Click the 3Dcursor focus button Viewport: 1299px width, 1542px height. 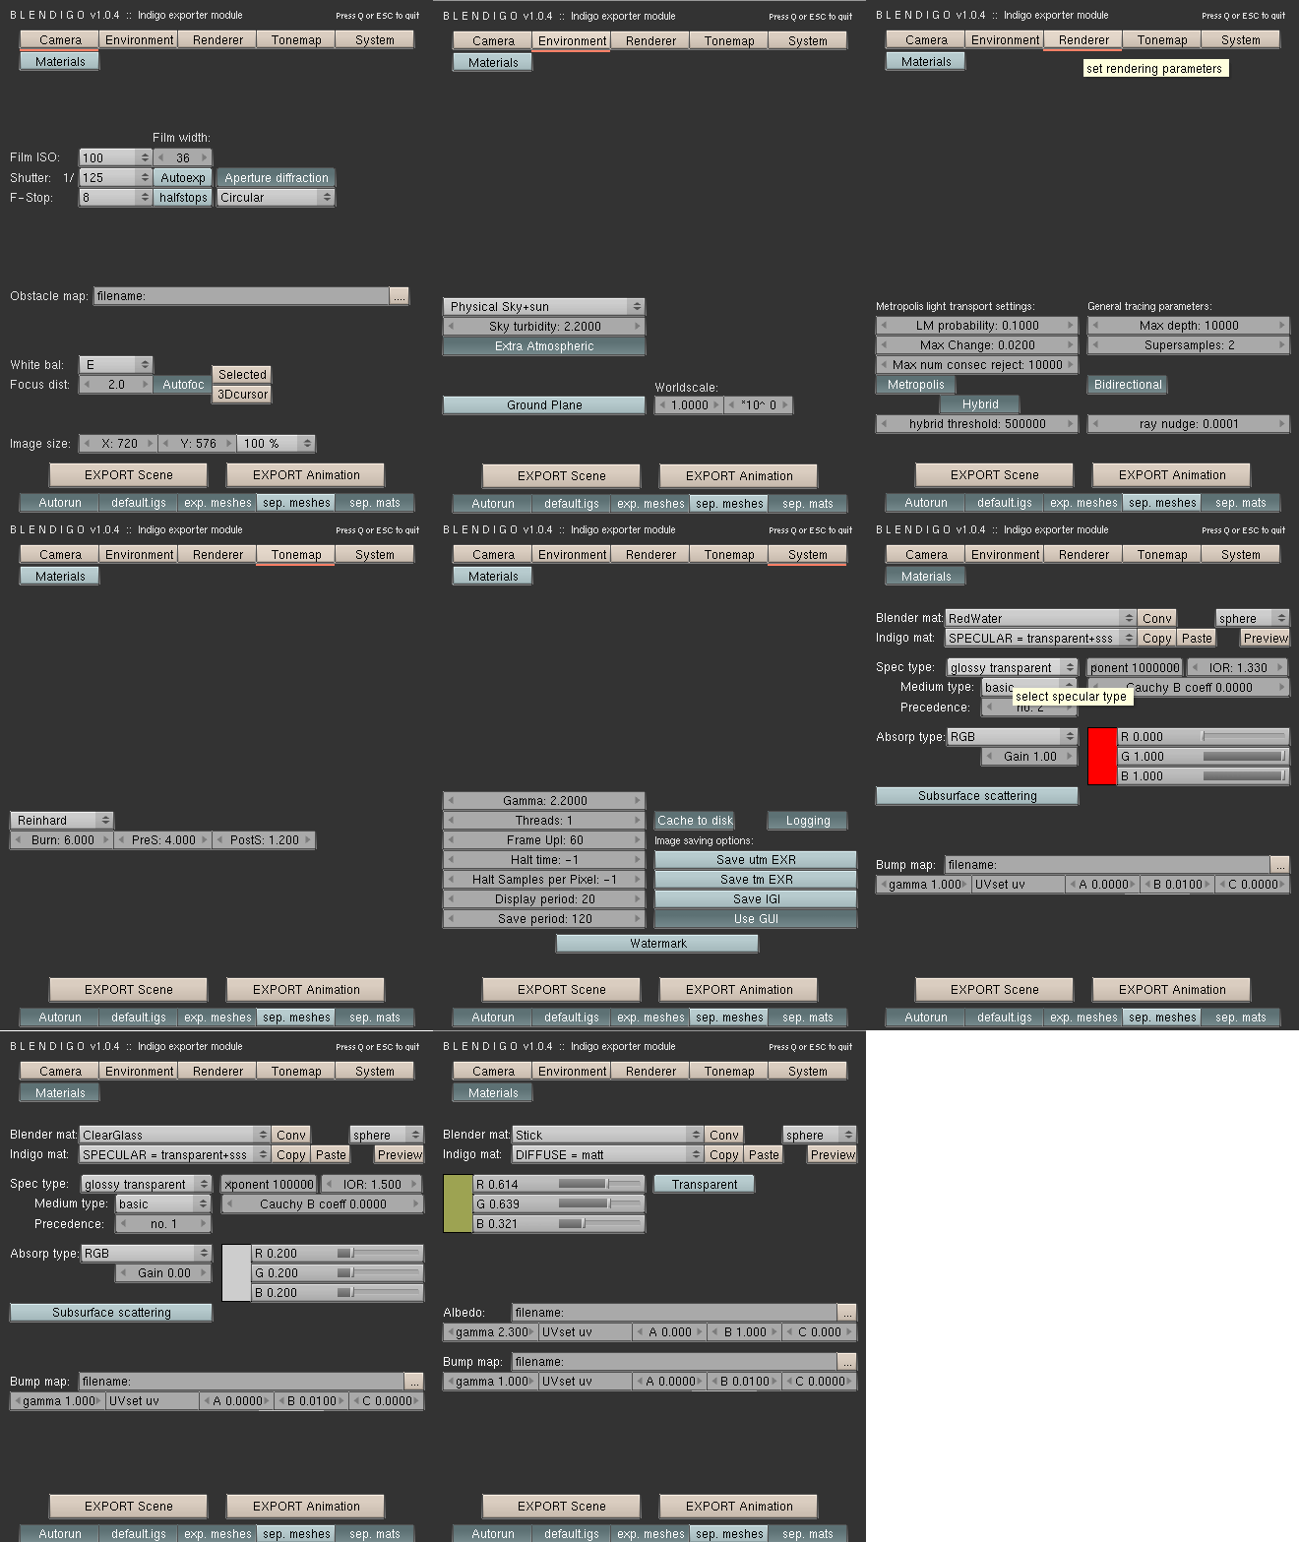click(x=242, y=395)
